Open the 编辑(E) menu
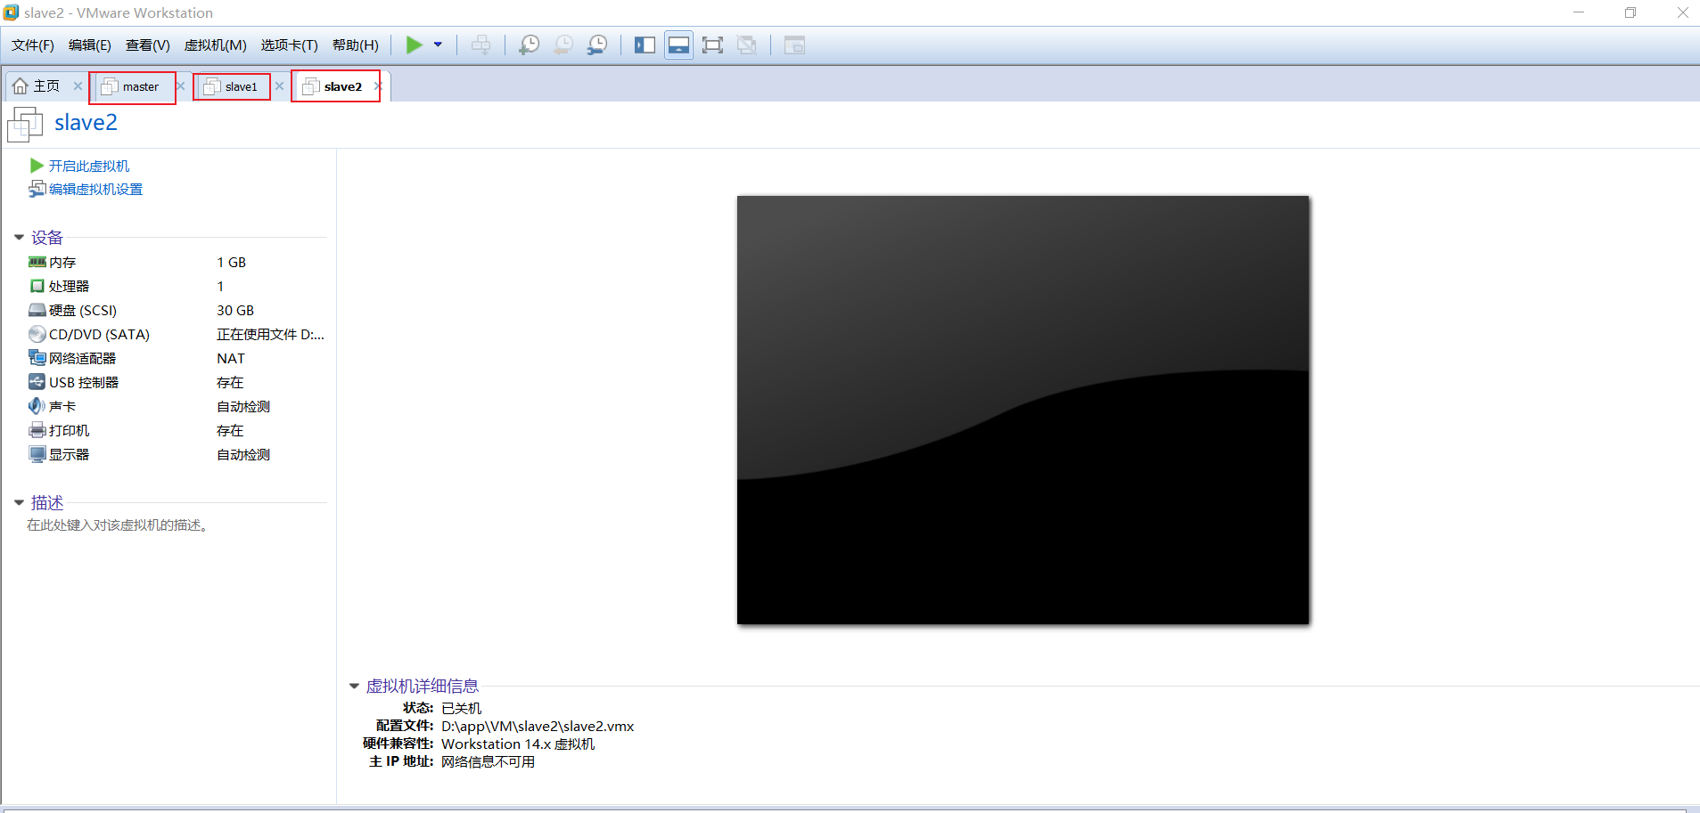Image resolution: width=1700 pixels, height=813 pixels. click(x=90, y=45)
